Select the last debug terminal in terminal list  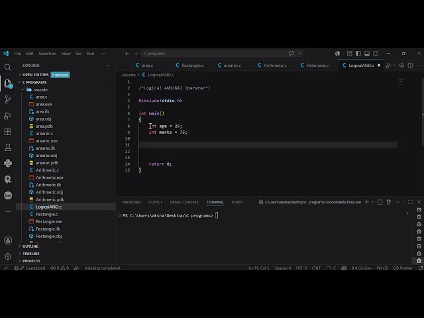click(419, 260)
